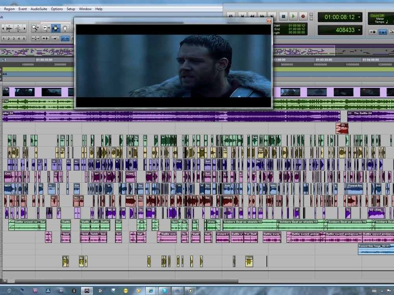This screenshot has width=394, height=295.
Task: Recall zoom preset 1
Action: point(4,39)
